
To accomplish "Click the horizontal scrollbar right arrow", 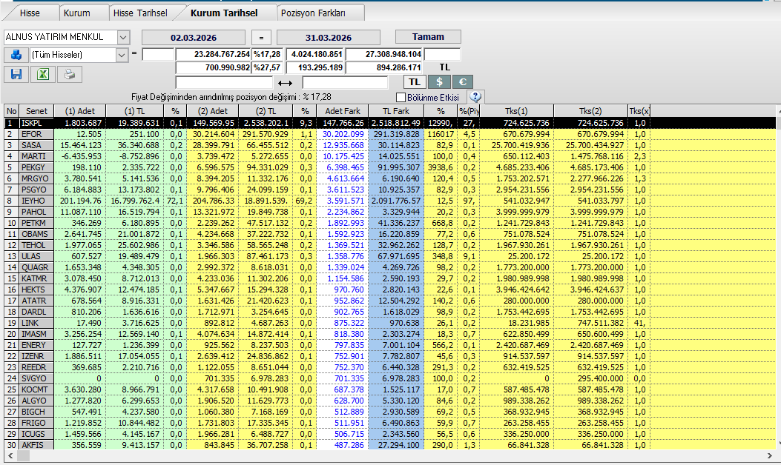I will pyautogui.click(x=770, y=455).
